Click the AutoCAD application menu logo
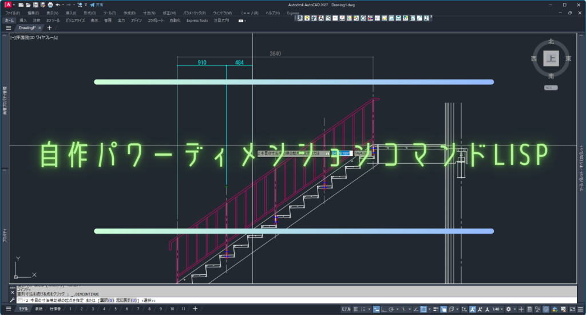This screenshot has width=586, height=315. pos(9,5)
